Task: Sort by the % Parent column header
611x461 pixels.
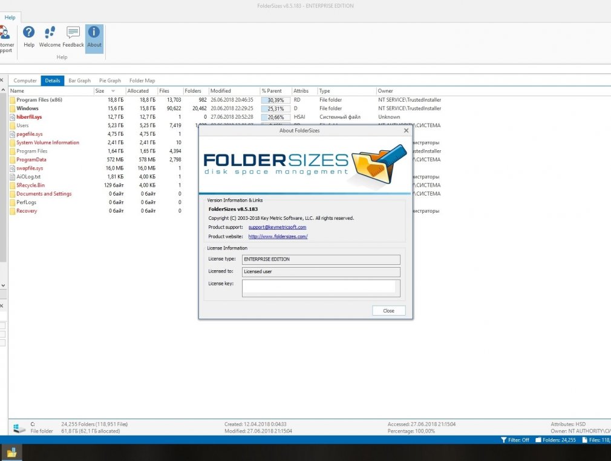Action: click(275, 91)
